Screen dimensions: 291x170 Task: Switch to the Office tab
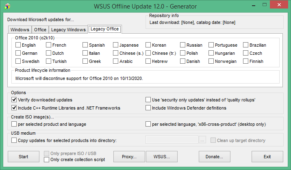[x=40, y=30]
